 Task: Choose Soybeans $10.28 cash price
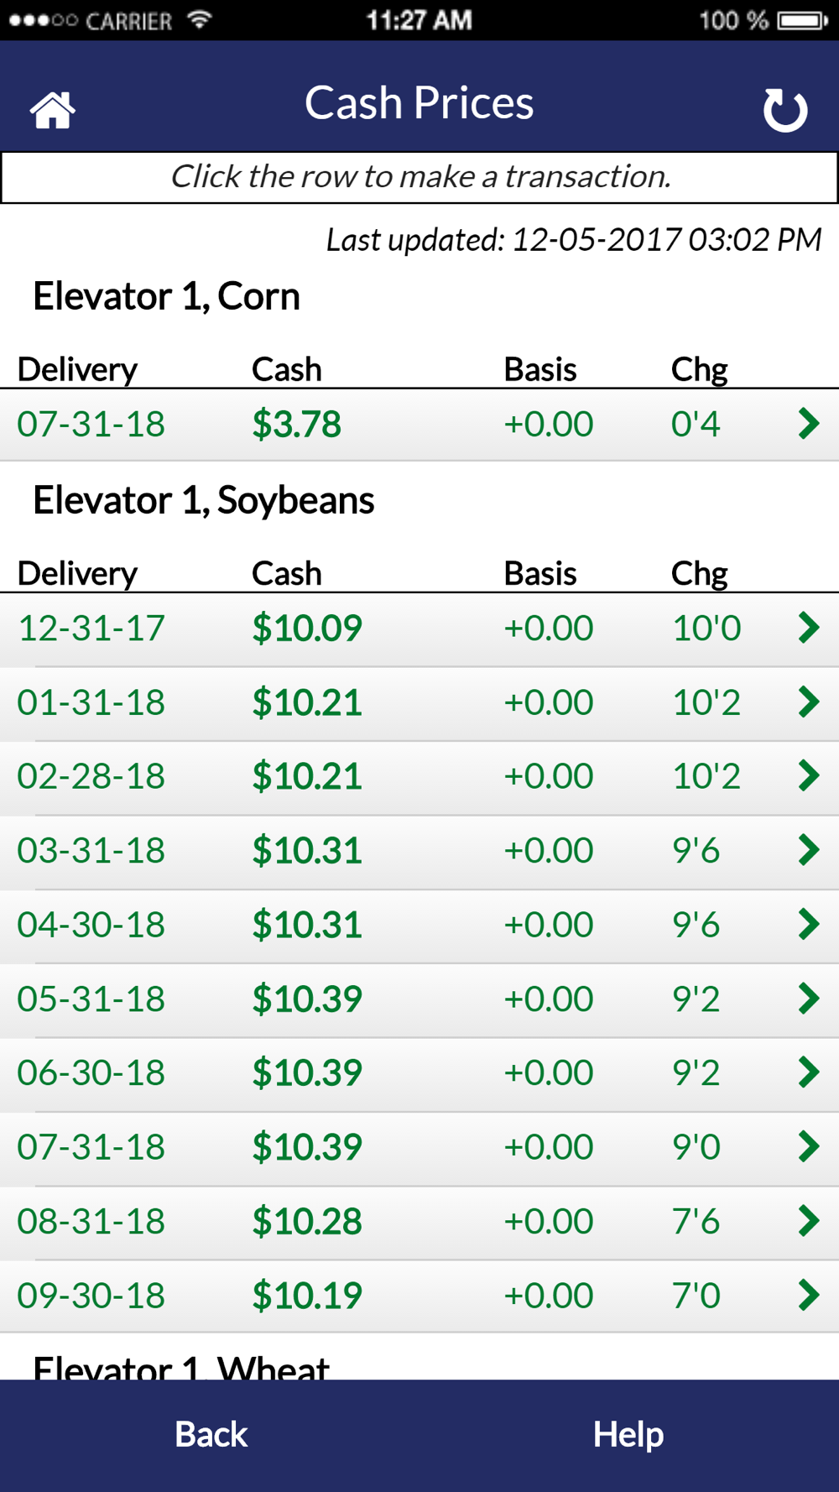(x=307, y=1221)
